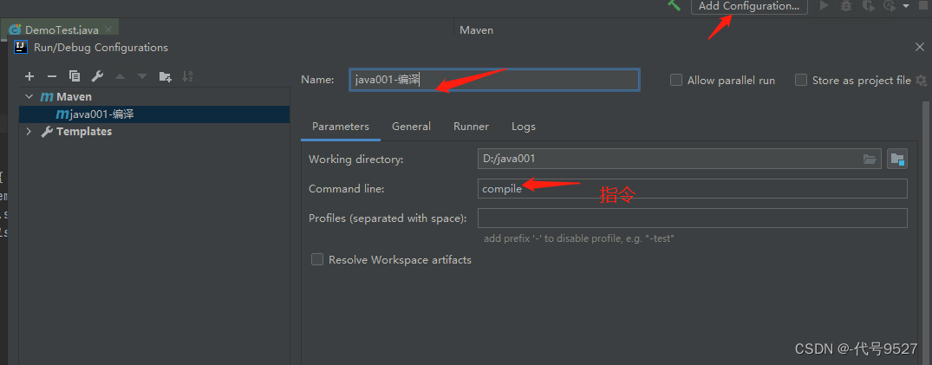Image resolution: width=932 pixels, height=365 pixels.
Task: Open edit templates wrench icon
Action: (x=96, y=76)
